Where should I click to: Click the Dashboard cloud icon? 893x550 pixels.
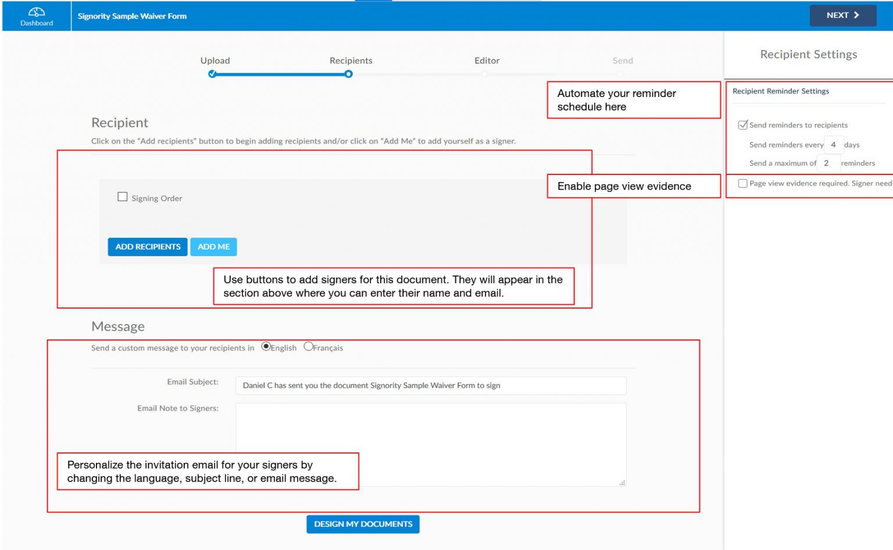(x=36, y=10)
